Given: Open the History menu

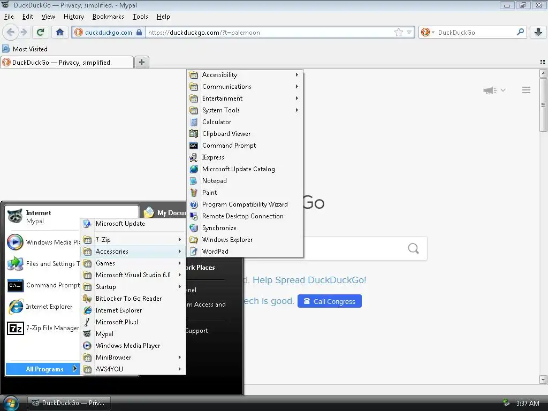Looking at the screenshot, I should 74,17.
